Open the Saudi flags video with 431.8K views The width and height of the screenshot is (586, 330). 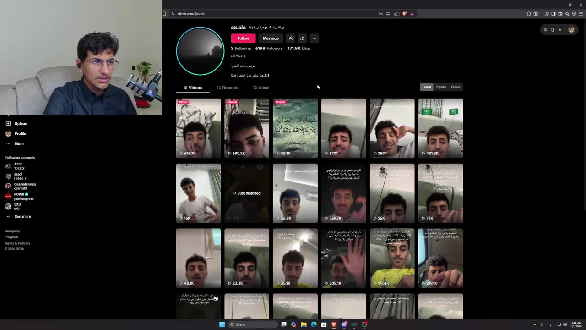(x=441, y=128)
